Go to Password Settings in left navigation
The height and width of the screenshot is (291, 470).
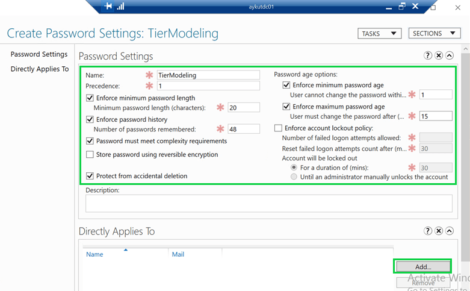coord(39,54)
